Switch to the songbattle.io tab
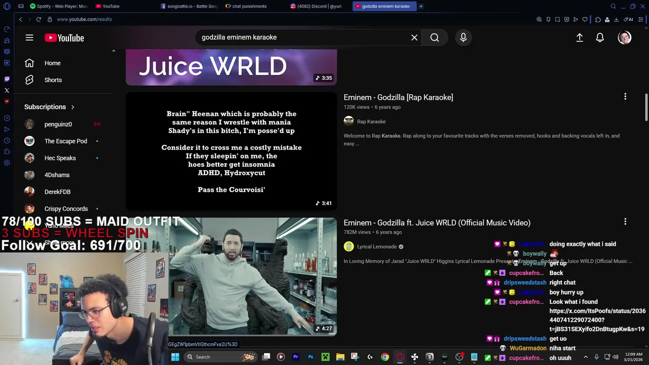Viewport: 649px width, 365px height. coord(189,6)
